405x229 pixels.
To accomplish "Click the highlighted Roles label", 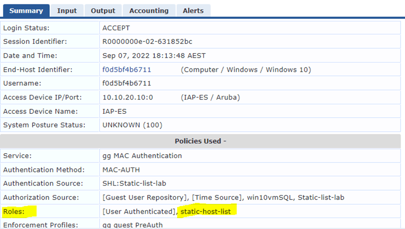I will [x=14, y=212].
